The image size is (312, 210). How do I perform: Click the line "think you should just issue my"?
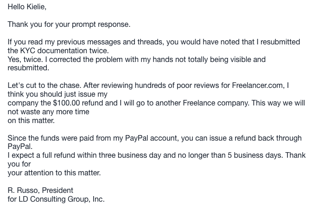coord(57,94)
